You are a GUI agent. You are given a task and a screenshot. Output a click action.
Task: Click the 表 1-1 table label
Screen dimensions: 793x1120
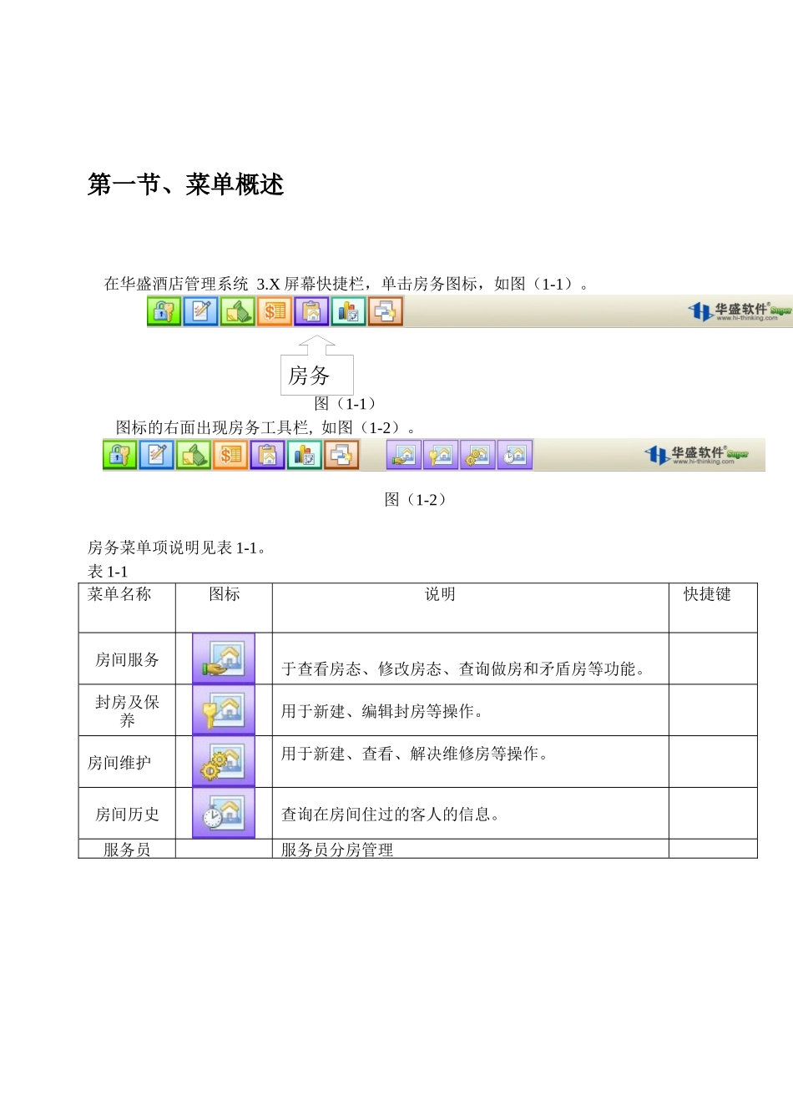tap(108, 572)
